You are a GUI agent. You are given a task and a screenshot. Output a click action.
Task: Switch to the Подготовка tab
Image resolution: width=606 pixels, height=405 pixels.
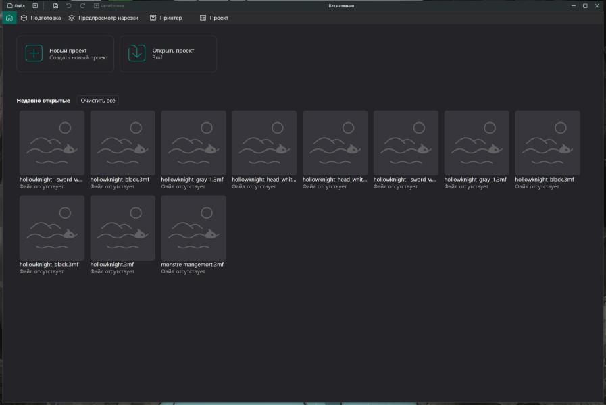tap(41, 18)
